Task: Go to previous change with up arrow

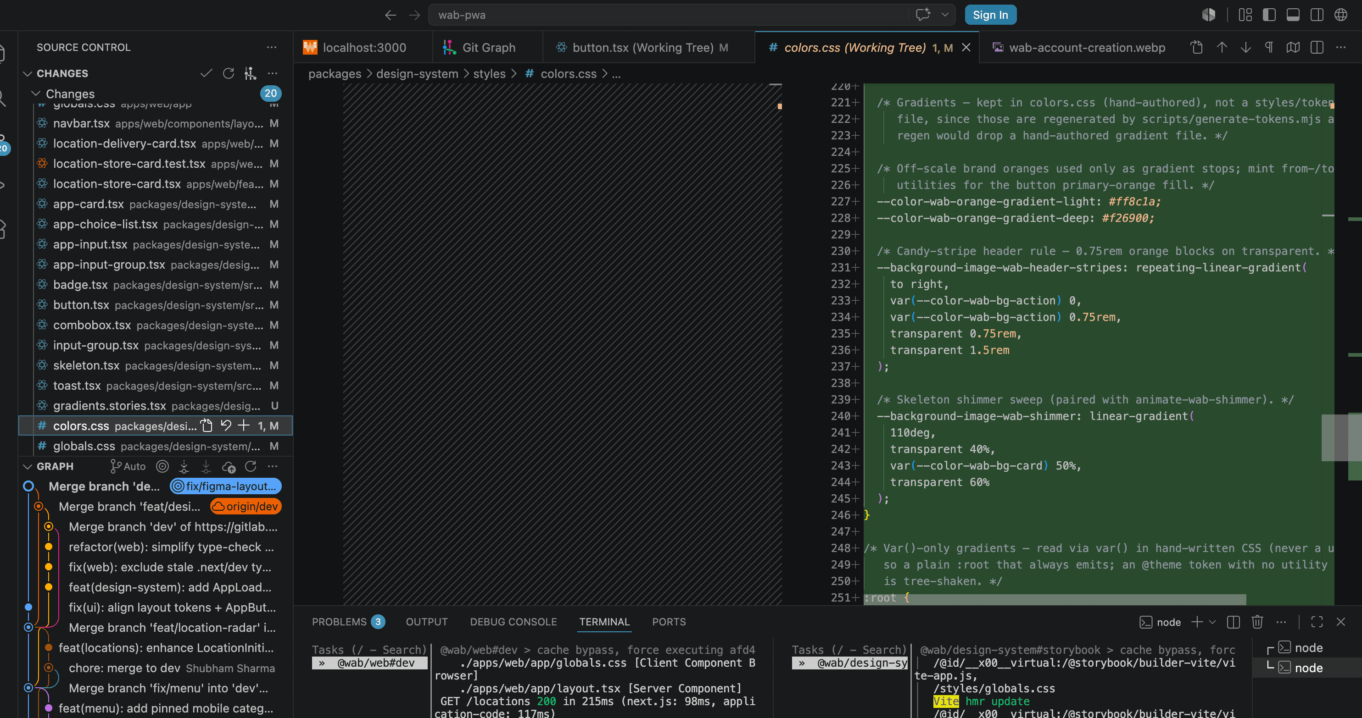Action: click(1222, 48)
